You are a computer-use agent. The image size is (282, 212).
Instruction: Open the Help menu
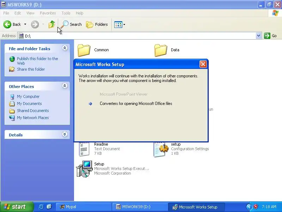(80, 13)
